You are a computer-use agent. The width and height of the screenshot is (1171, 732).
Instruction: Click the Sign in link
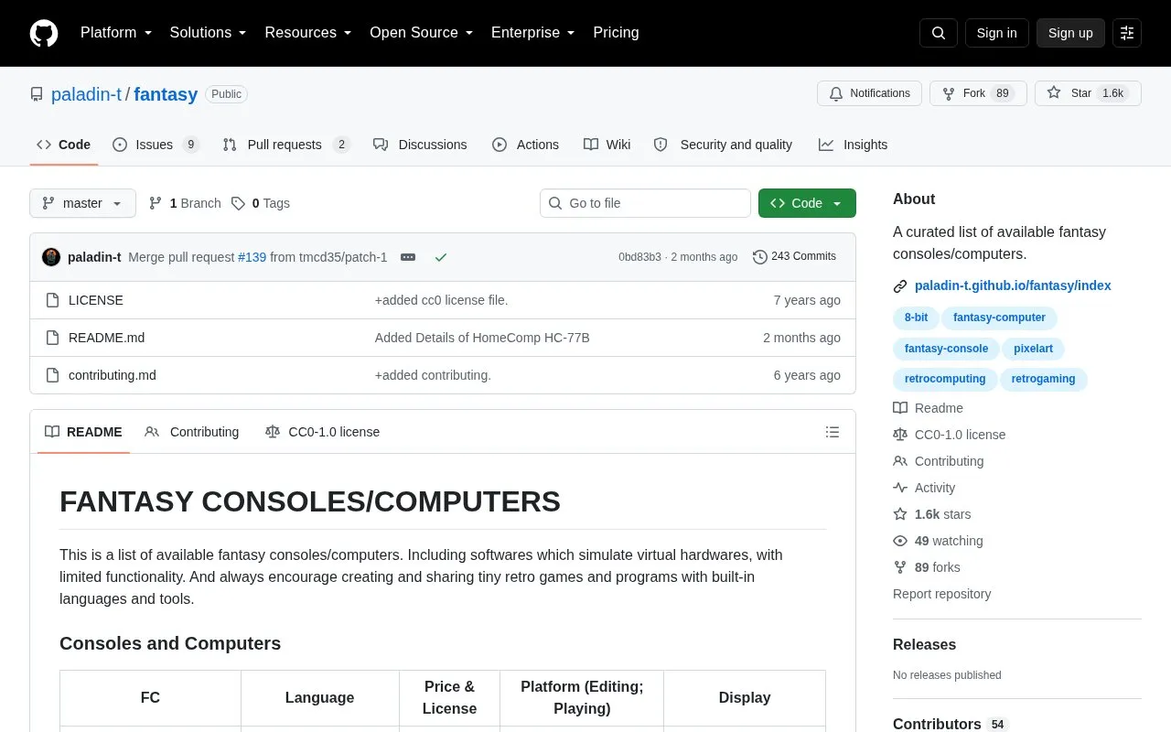pyautogui.click(x=996, y=33)
